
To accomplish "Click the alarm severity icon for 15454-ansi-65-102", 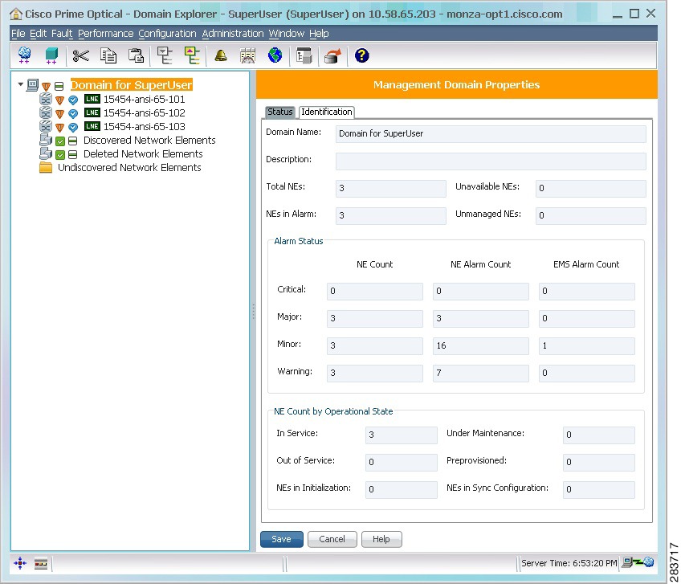I will [60, 114].
